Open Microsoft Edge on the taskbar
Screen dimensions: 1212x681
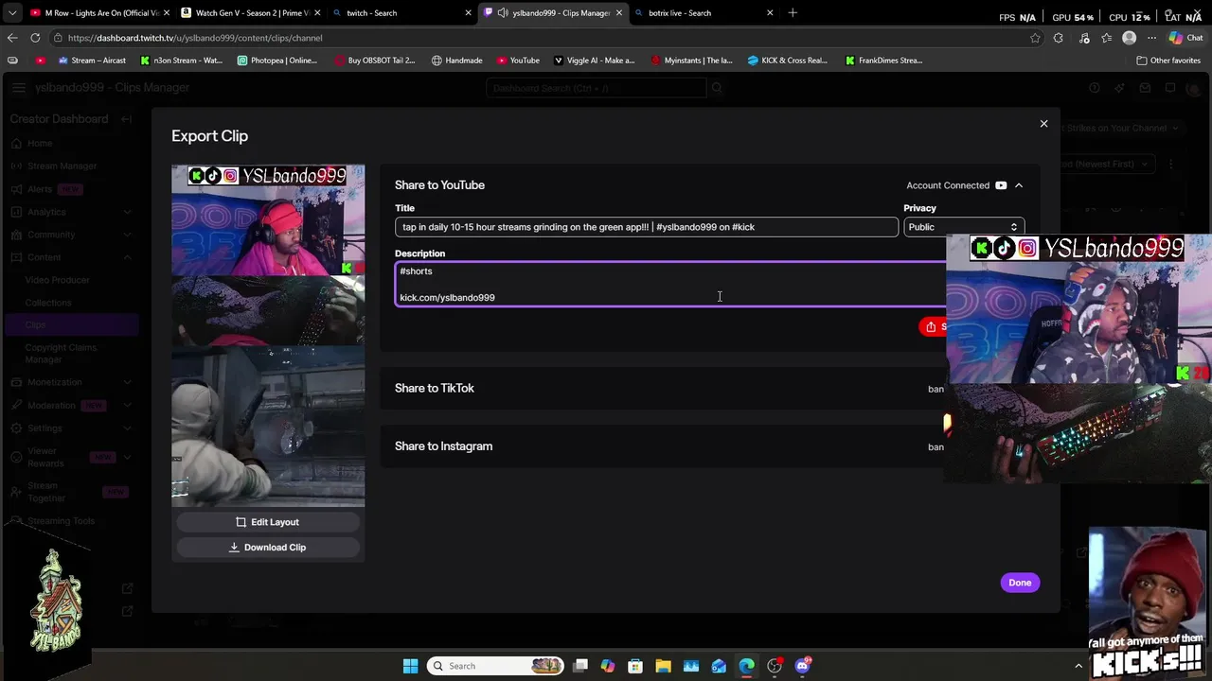pos(747,666)
